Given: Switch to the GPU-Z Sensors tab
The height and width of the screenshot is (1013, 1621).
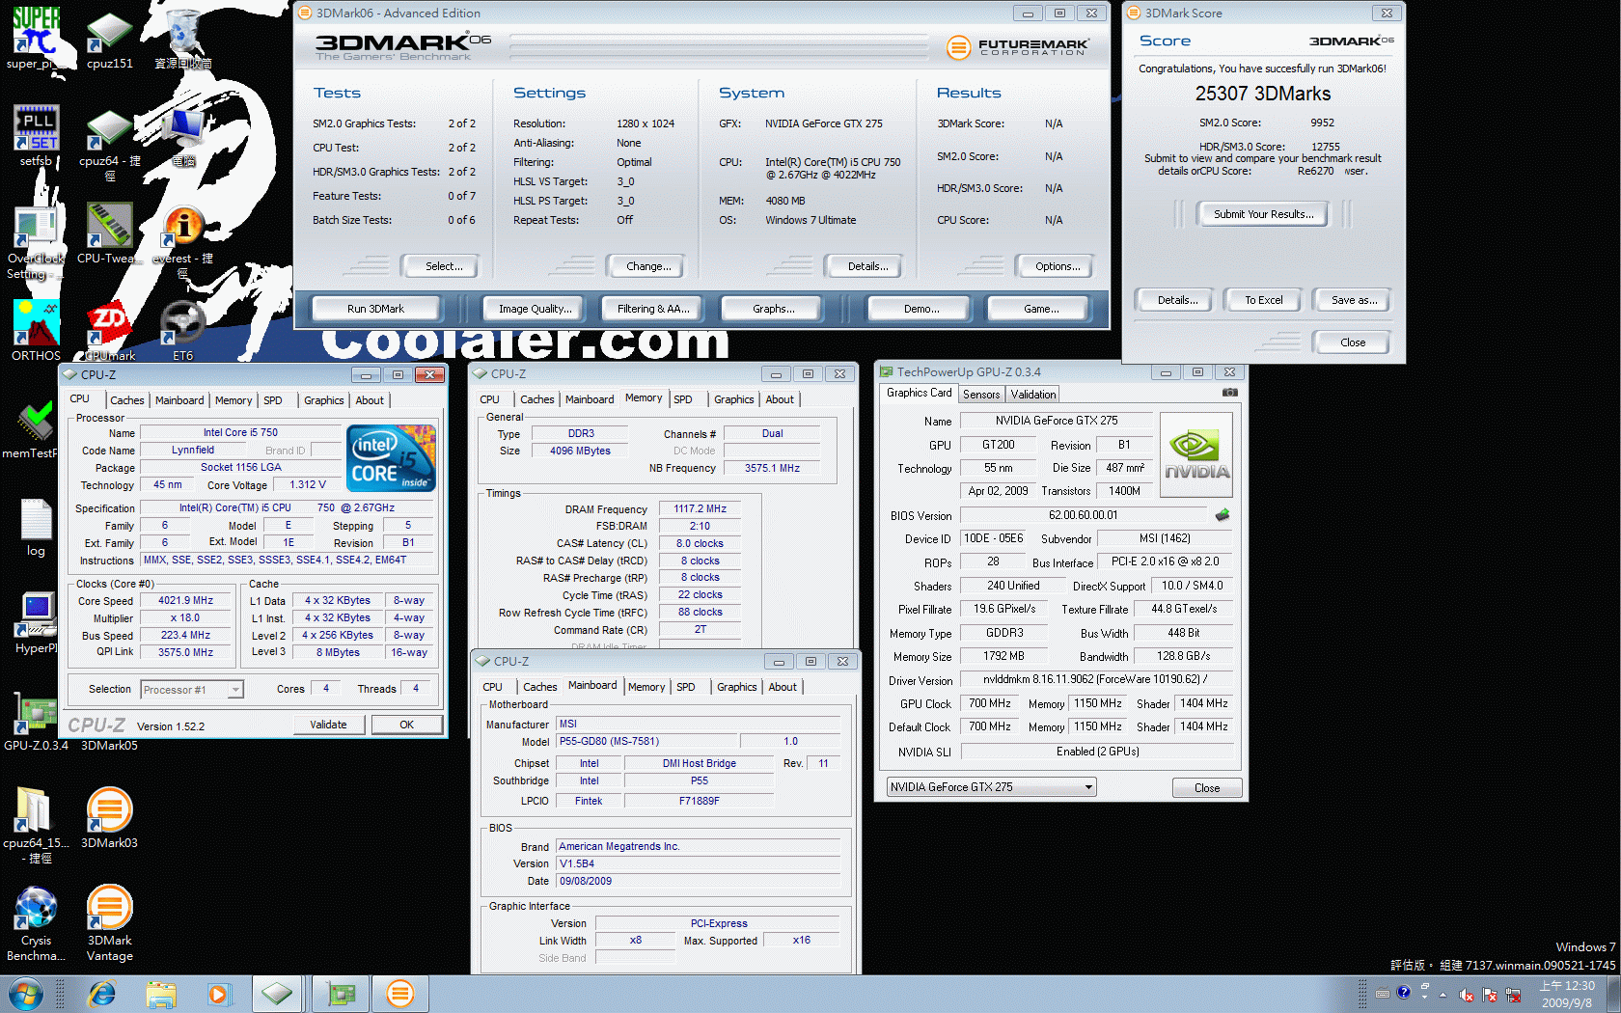Looking at the screenshot, I should coord(981,395).
